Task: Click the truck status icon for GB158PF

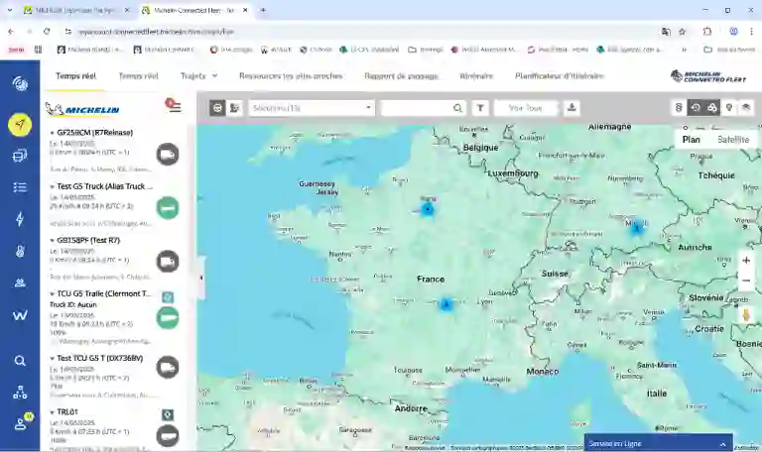Action: pyautogui.click(x=168, y=262)
